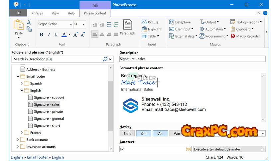Open the Segoe Script font dropdown

[71, 24]
